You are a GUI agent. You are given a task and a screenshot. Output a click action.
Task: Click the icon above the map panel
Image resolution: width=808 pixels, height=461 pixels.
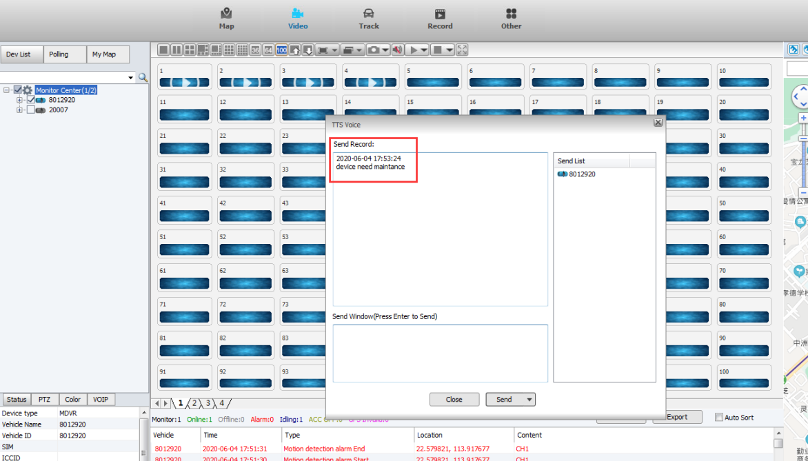pyautogui.click(x=794, y=50)
